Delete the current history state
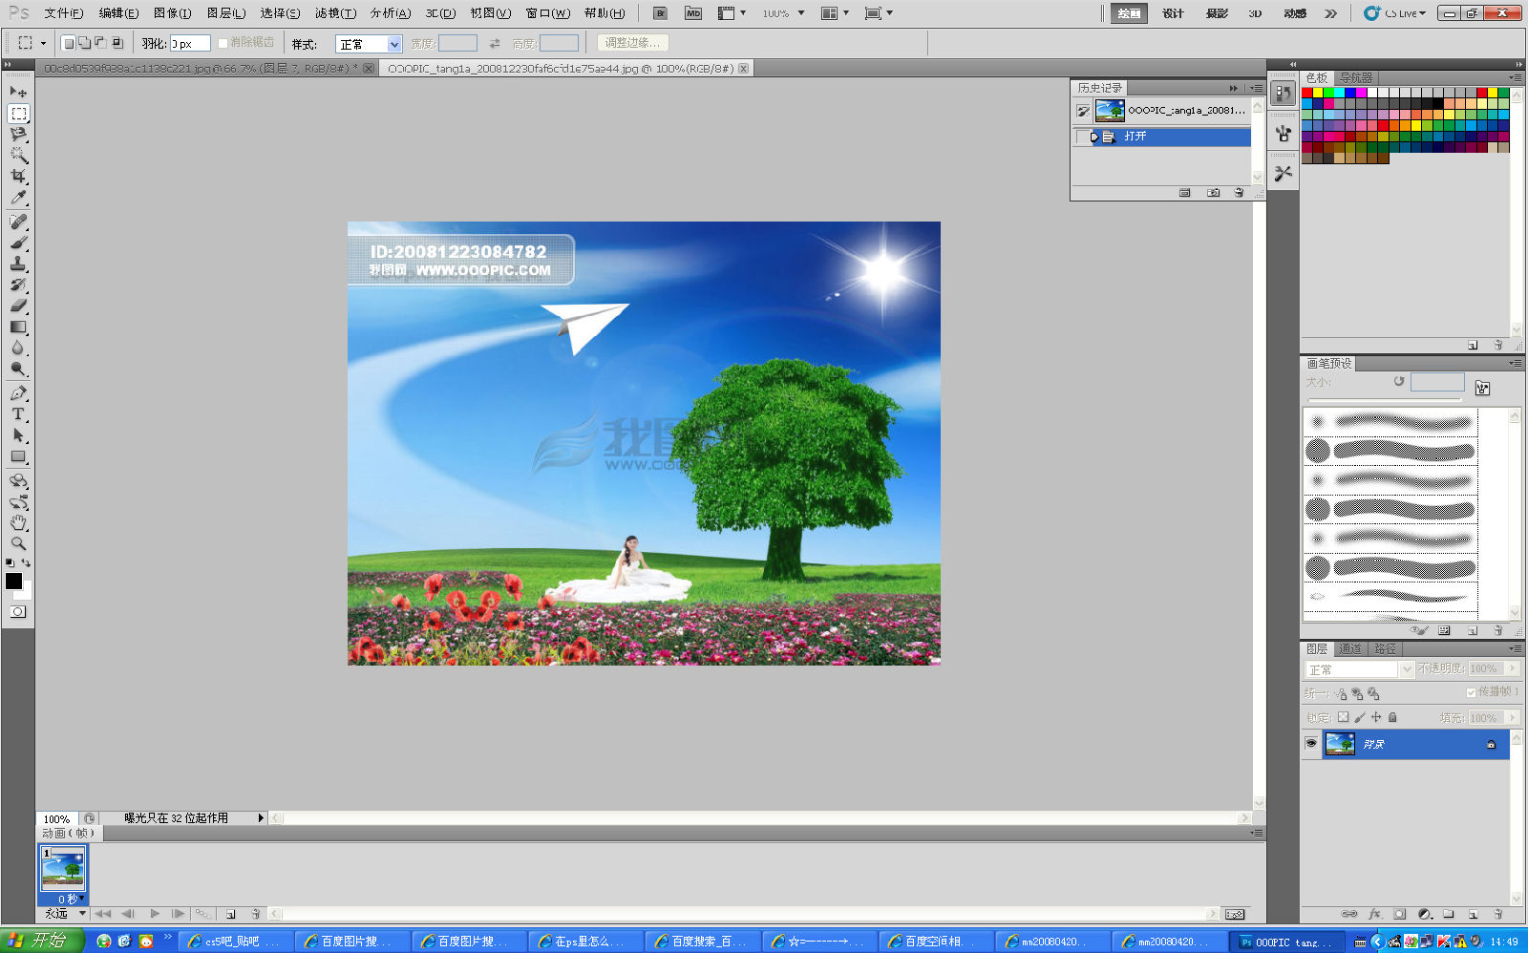This screenshot has height=953, width=1528. pos(1239,193)
